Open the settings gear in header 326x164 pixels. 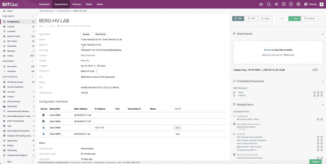(x=298, y=4)
